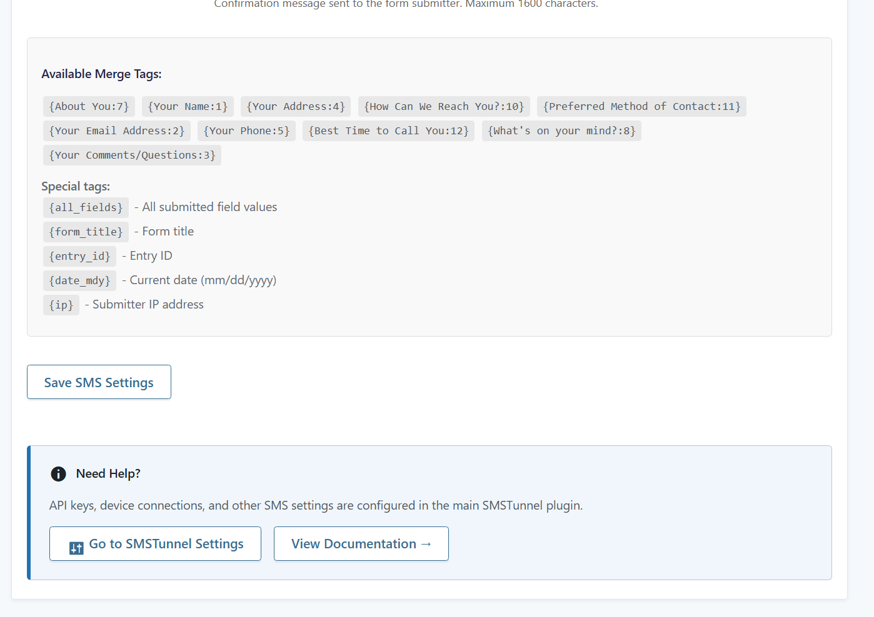The width and height of the screenshot is (874, 617).
Task: Click the {Your Email Address:2} merge tag
Action: (x=116, y=131)
